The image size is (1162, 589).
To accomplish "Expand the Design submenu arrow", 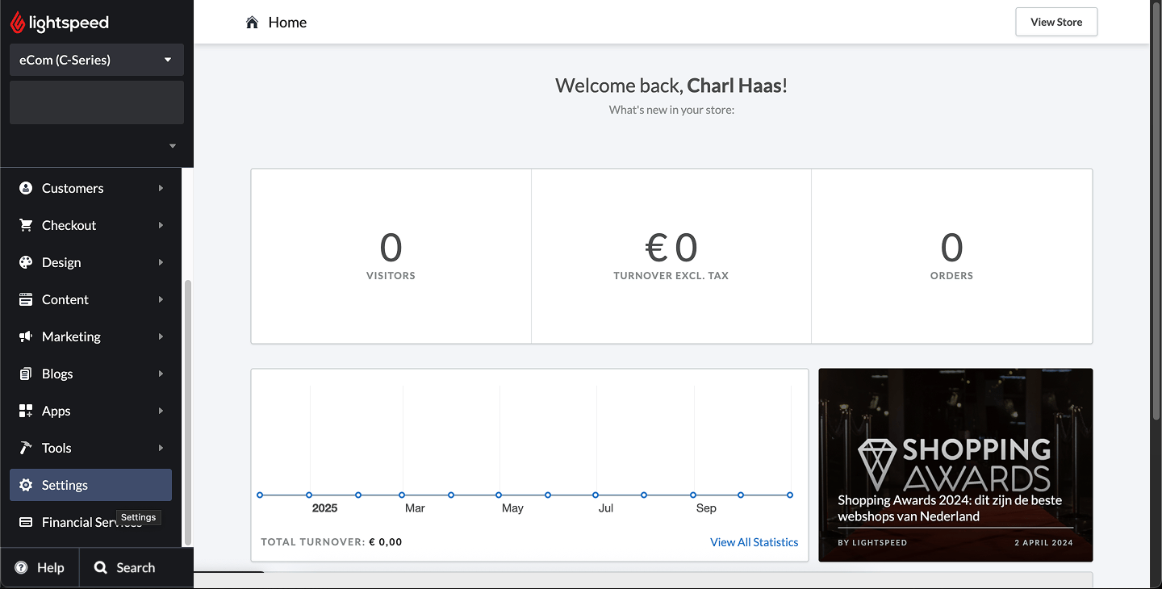I will 161,262.
